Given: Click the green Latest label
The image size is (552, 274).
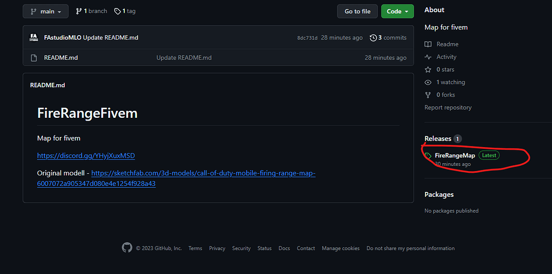Looking at the screenshot, I should [x=489, y=156].
